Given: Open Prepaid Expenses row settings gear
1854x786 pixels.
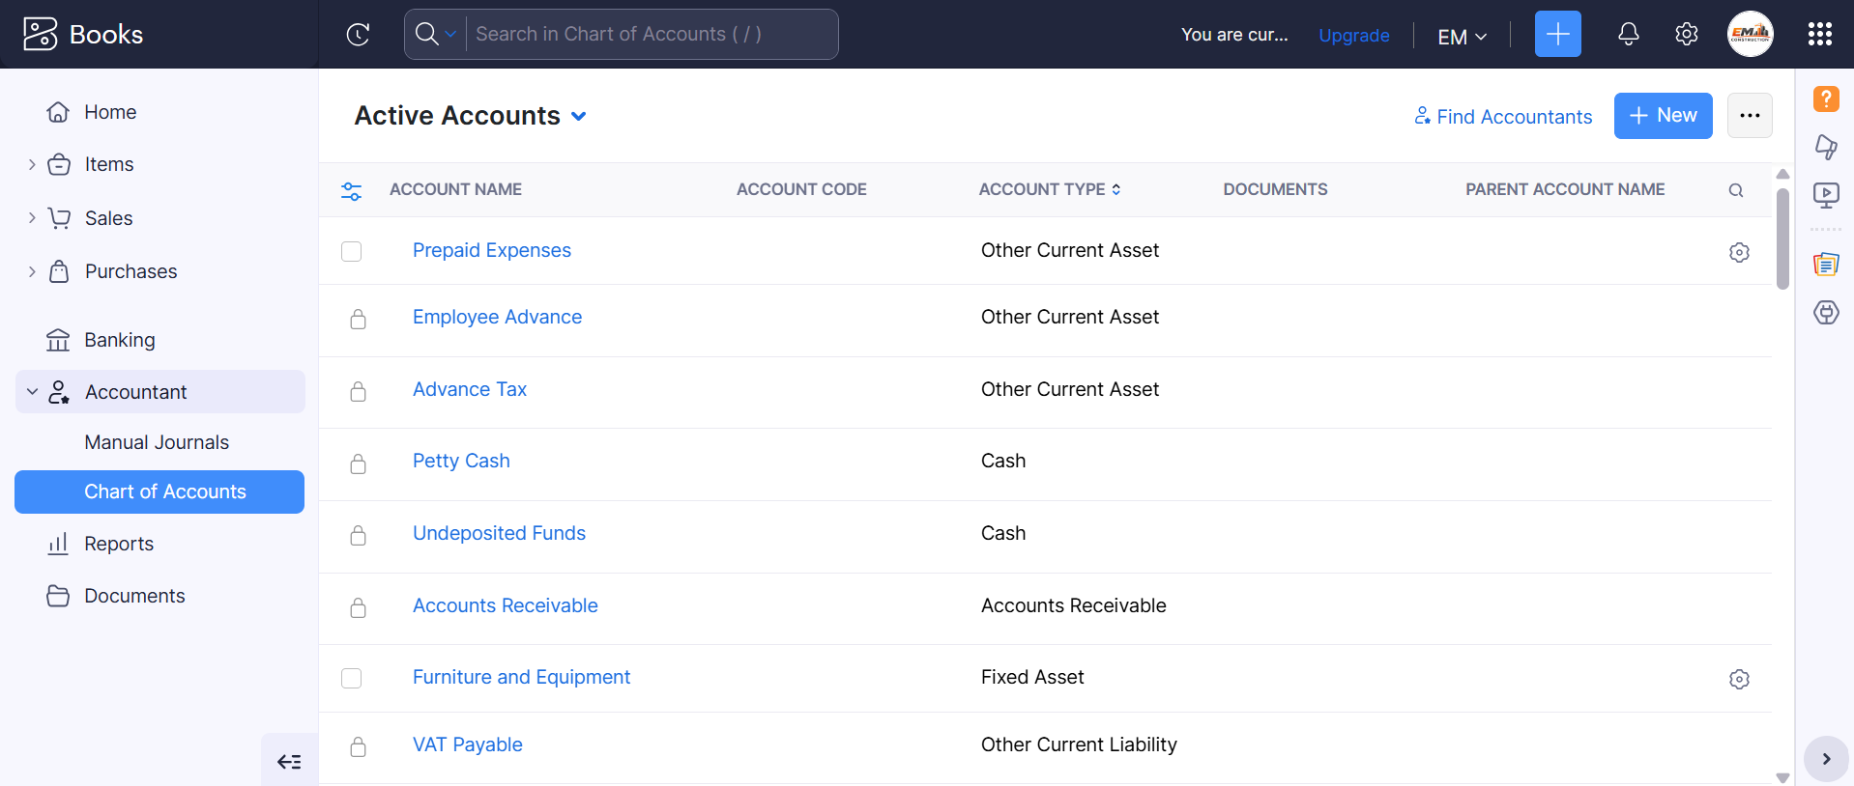Looking at the screenshot, I should coord(1739,252).
